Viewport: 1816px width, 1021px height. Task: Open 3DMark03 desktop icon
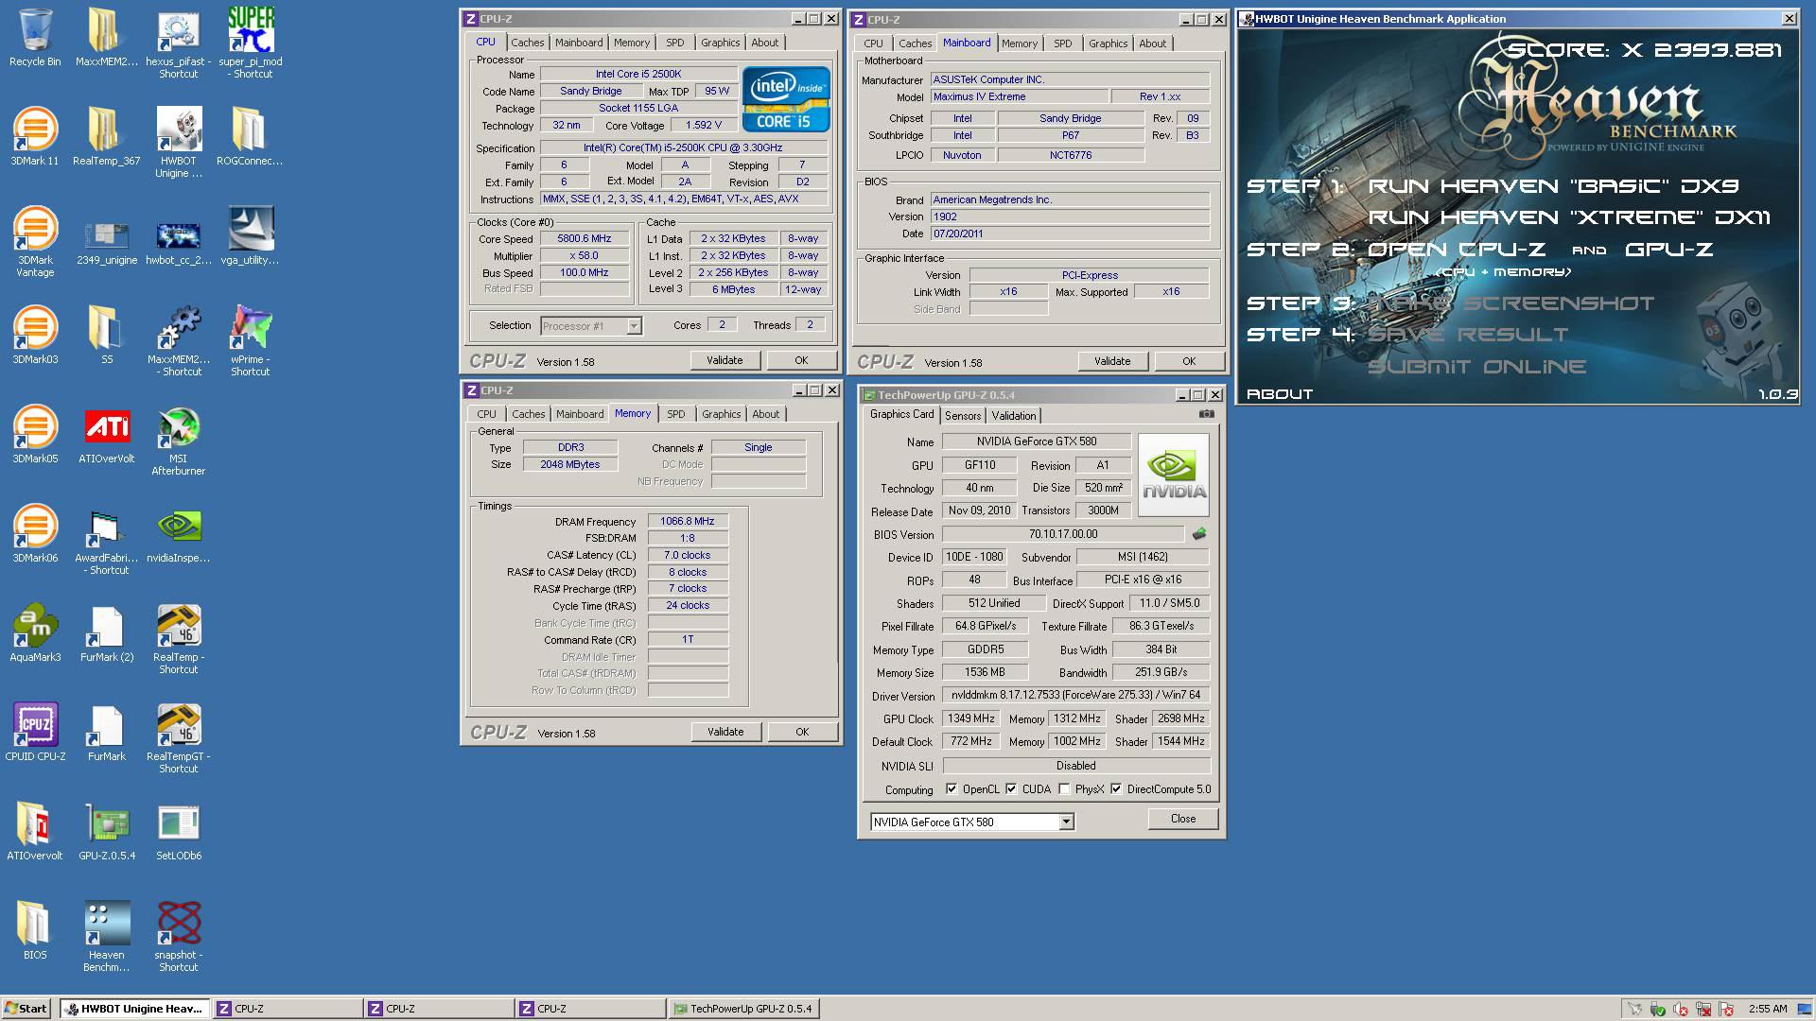click(x=35, y=328)
